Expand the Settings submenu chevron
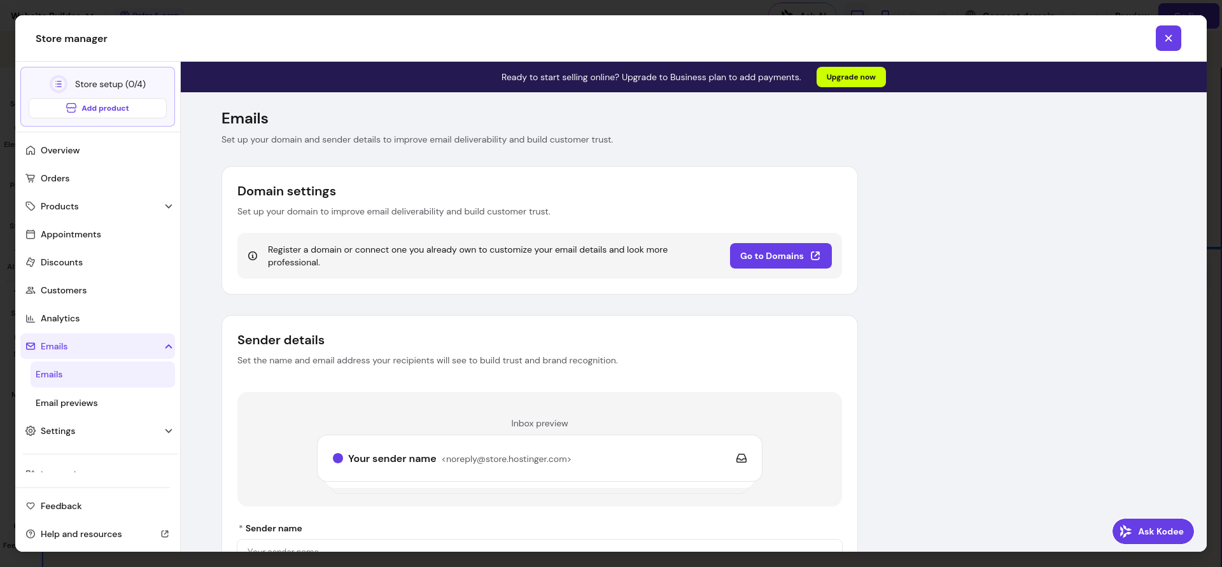This screenshot has height=567, width=1222. click(169, 431)
